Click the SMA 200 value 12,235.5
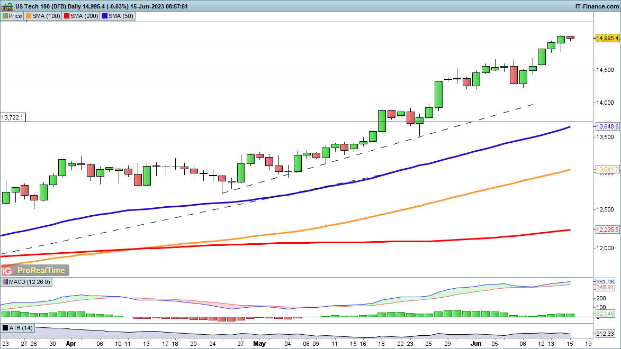This screenshot has height=349, width=621. pos(607,229)
